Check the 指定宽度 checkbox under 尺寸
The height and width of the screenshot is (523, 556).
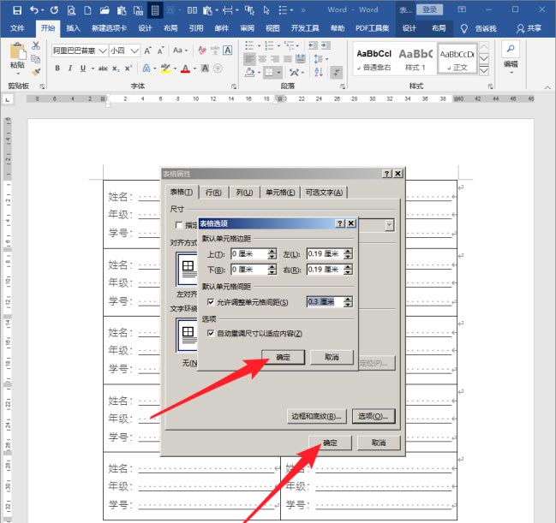[x=179, y=225]
